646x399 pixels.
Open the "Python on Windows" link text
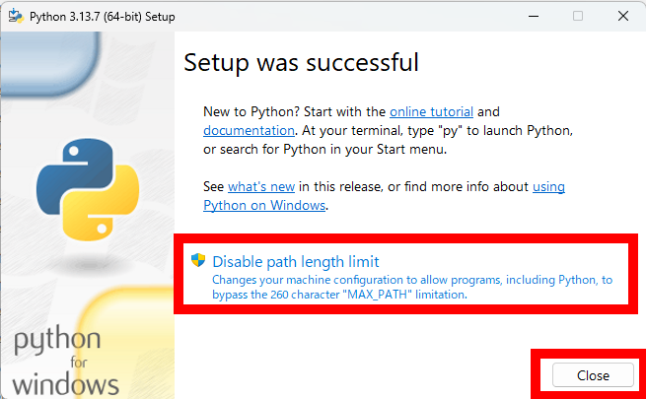tap(263, 205)
